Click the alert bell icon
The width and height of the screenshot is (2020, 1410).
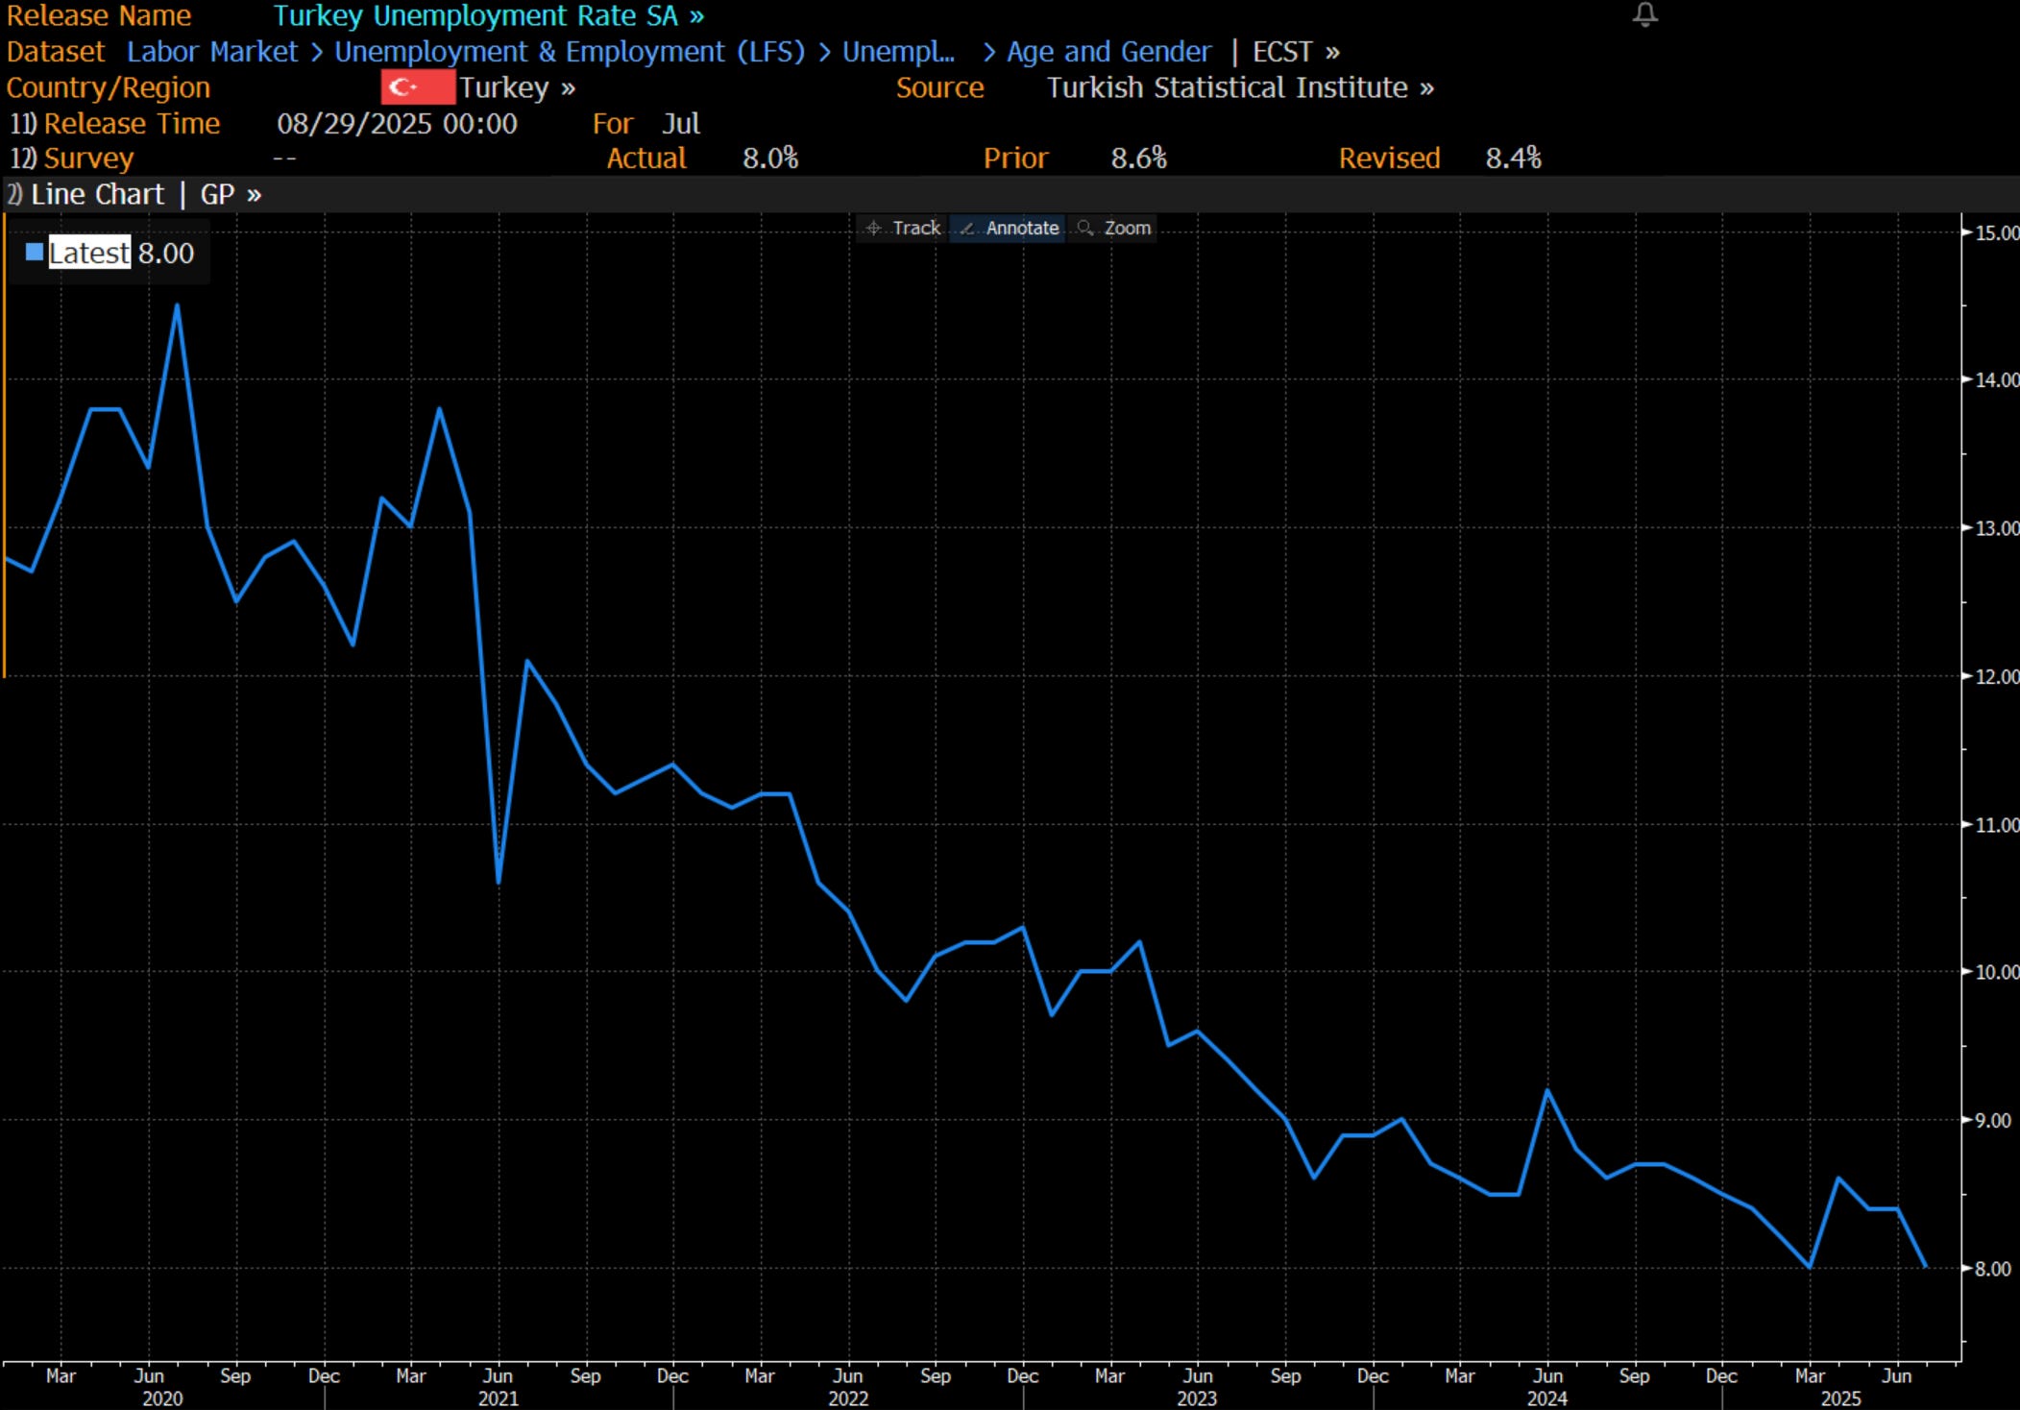pyautogui.click(x=1644, y=14)
